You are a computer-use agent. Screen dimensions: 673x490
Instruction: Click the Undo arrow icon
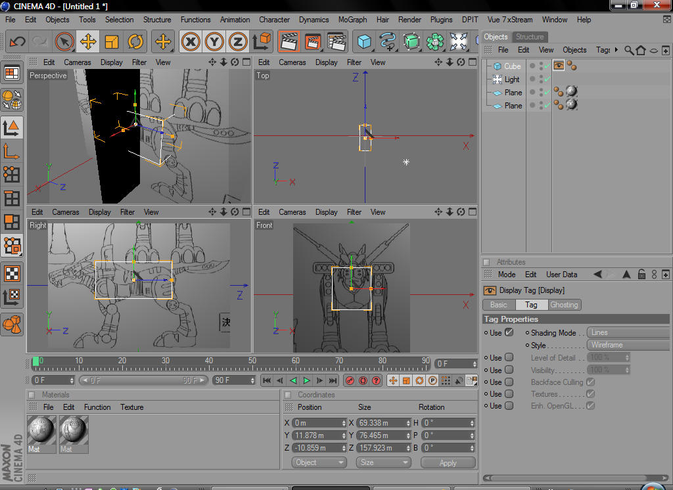click(18, 42)
